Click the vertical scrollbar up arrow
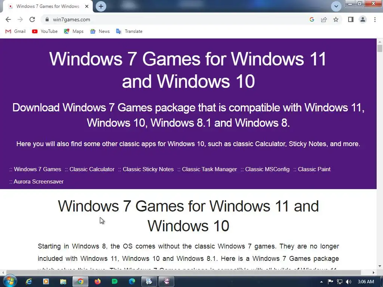The width and height of the screenshot is (383, 287). click(380, 41)
